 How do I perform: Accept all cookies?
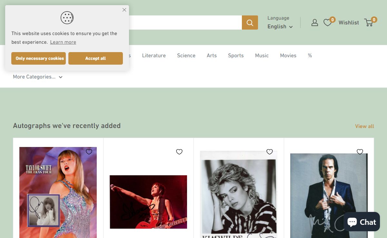pyautogui.click(x=95, y=59)
